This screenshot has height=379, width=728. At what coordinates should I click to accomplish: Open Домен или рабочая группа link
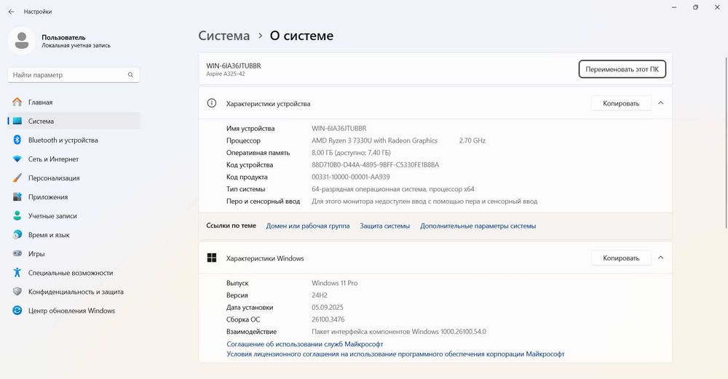pyautogui.click(x=308, y=226)
